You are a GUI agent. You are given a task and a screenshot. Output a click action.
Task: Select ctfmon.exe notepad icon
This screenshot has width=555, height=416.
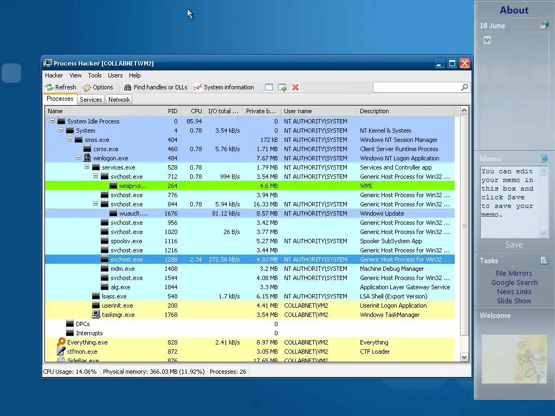61,351
